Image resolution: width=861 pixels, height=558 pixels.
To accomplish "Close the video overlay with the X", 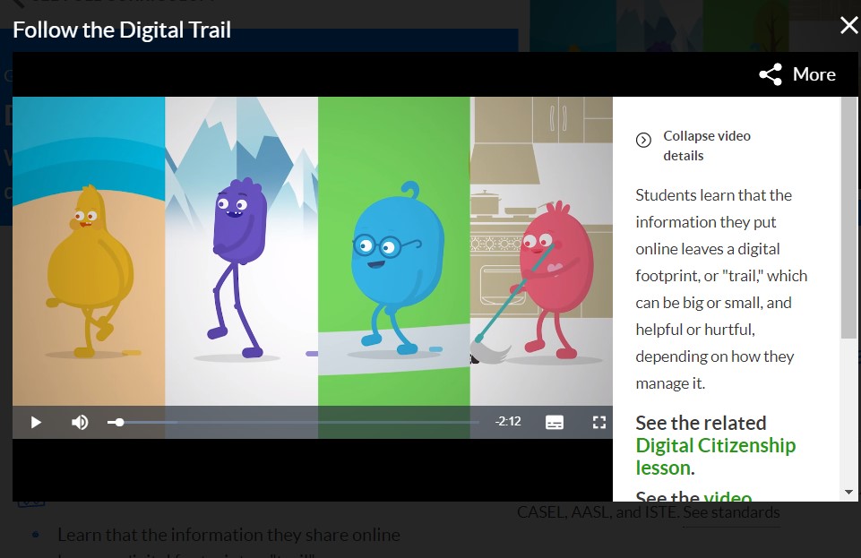I will pos(848,26).
